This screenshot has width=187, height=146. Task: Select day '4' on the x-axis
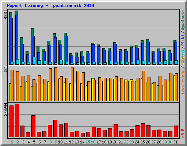click(28, 142)
